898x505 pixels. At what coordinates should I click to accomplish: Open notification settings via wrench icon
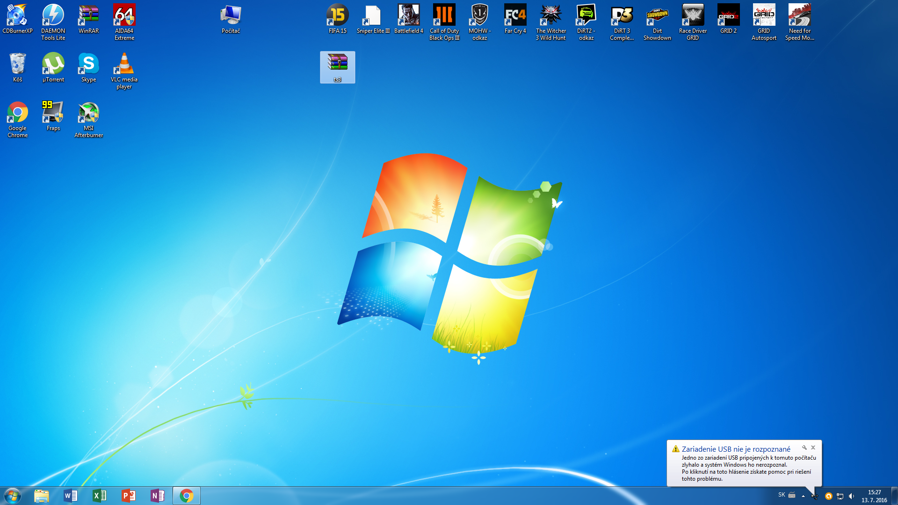click(x=804, y=447)
